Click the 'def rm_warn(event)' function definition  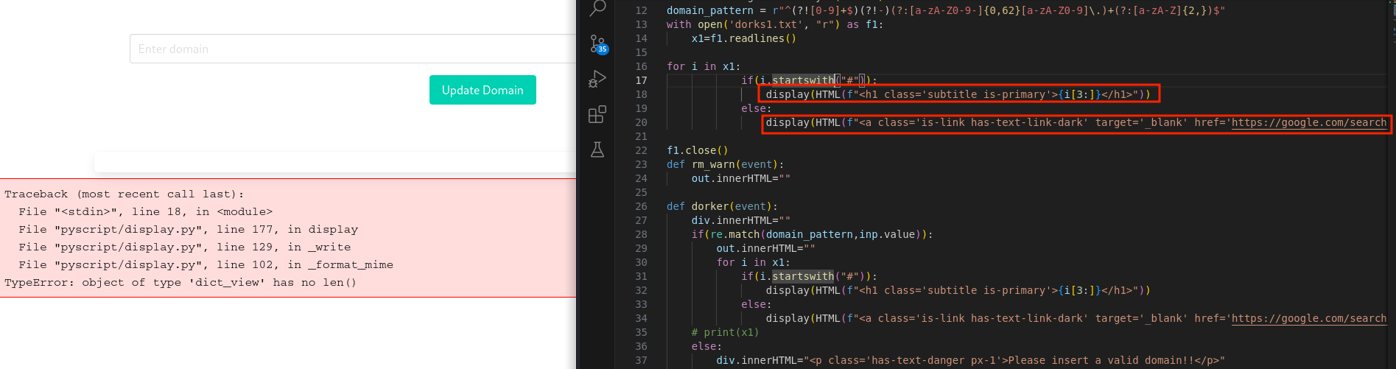pos(725,164)
